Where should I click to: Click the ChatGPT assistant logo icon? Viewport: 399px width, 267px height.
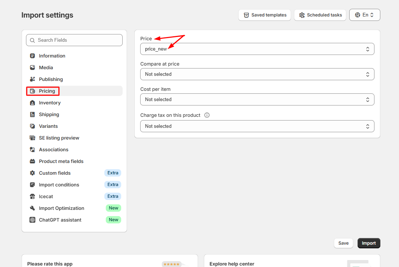tap(32, 220)
